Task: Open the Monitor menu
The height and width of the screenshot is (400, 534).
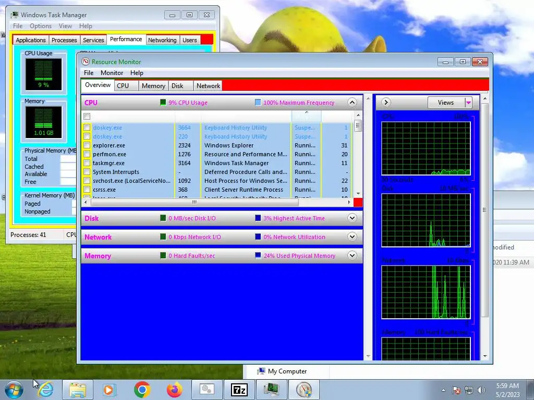Action: pos(112,73)
